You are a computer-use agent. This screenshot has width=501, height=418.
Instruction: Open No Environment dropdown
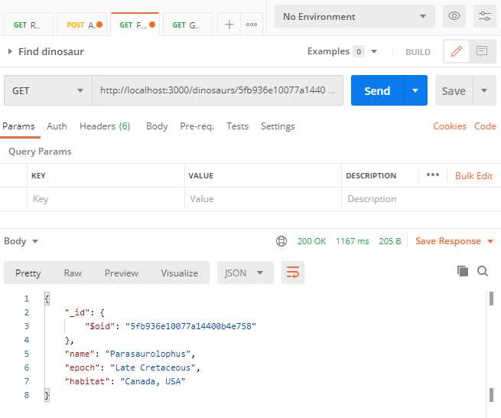tap(355, 16)
